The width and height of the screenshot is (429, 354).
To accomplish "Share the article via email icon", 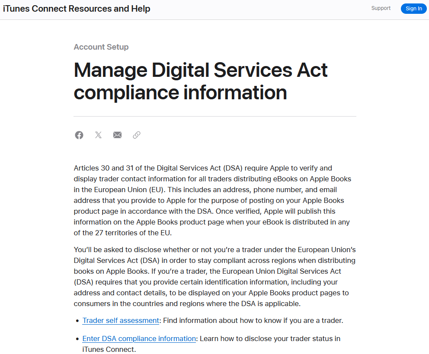I will 117,135.
